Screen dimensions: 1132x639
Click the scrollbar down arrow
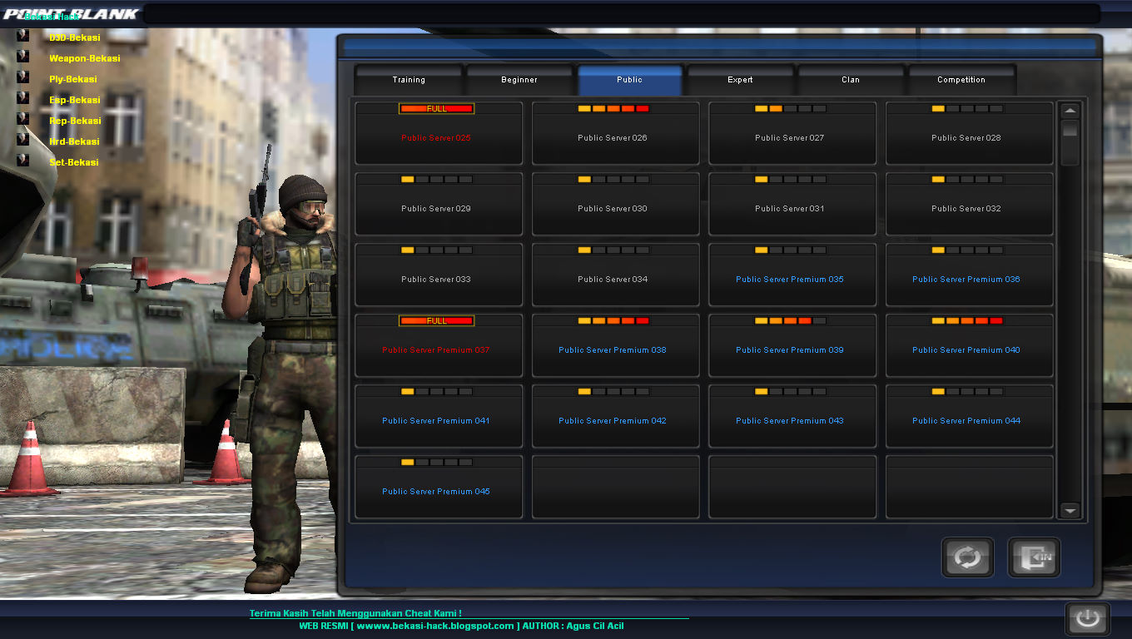coord(1070,511)
